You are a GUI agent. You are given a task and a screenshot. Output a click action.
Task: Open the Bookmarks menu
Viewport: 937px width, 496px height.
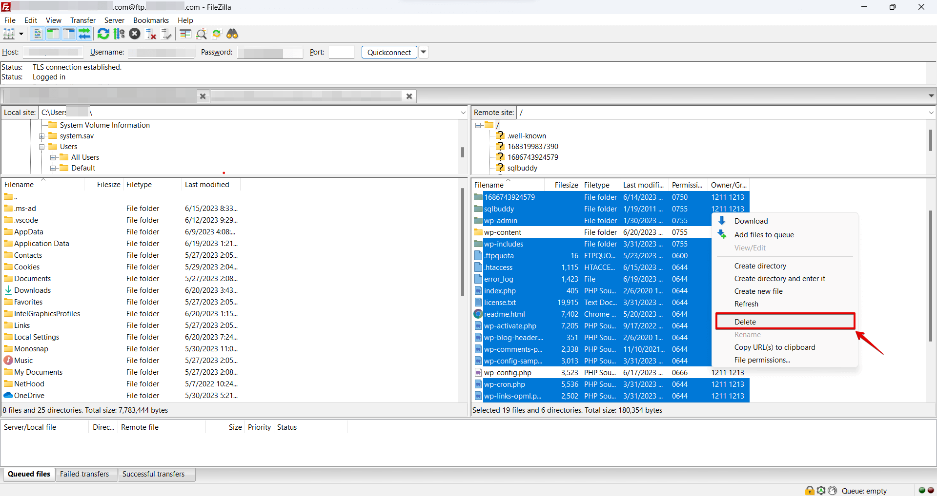[151, 20]
